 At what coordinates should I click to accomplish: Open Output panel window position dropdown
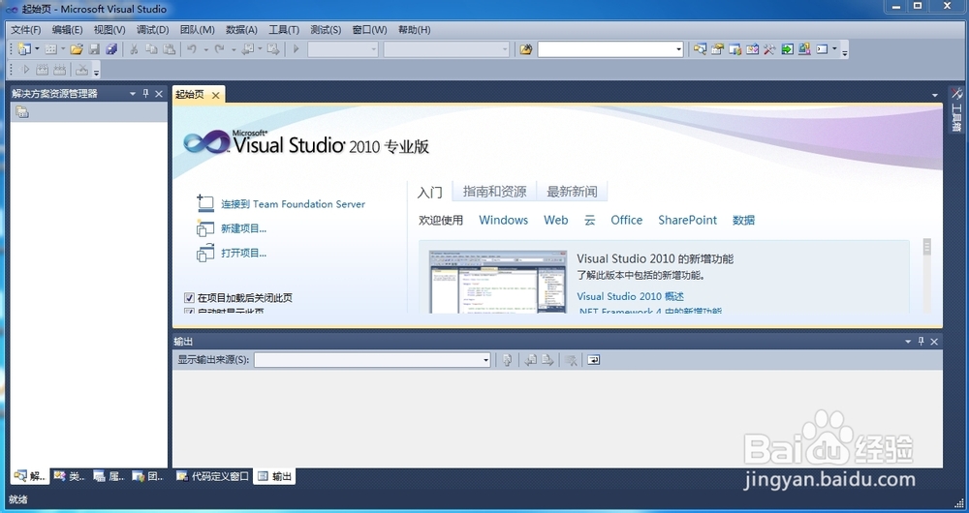pos(908,342)
